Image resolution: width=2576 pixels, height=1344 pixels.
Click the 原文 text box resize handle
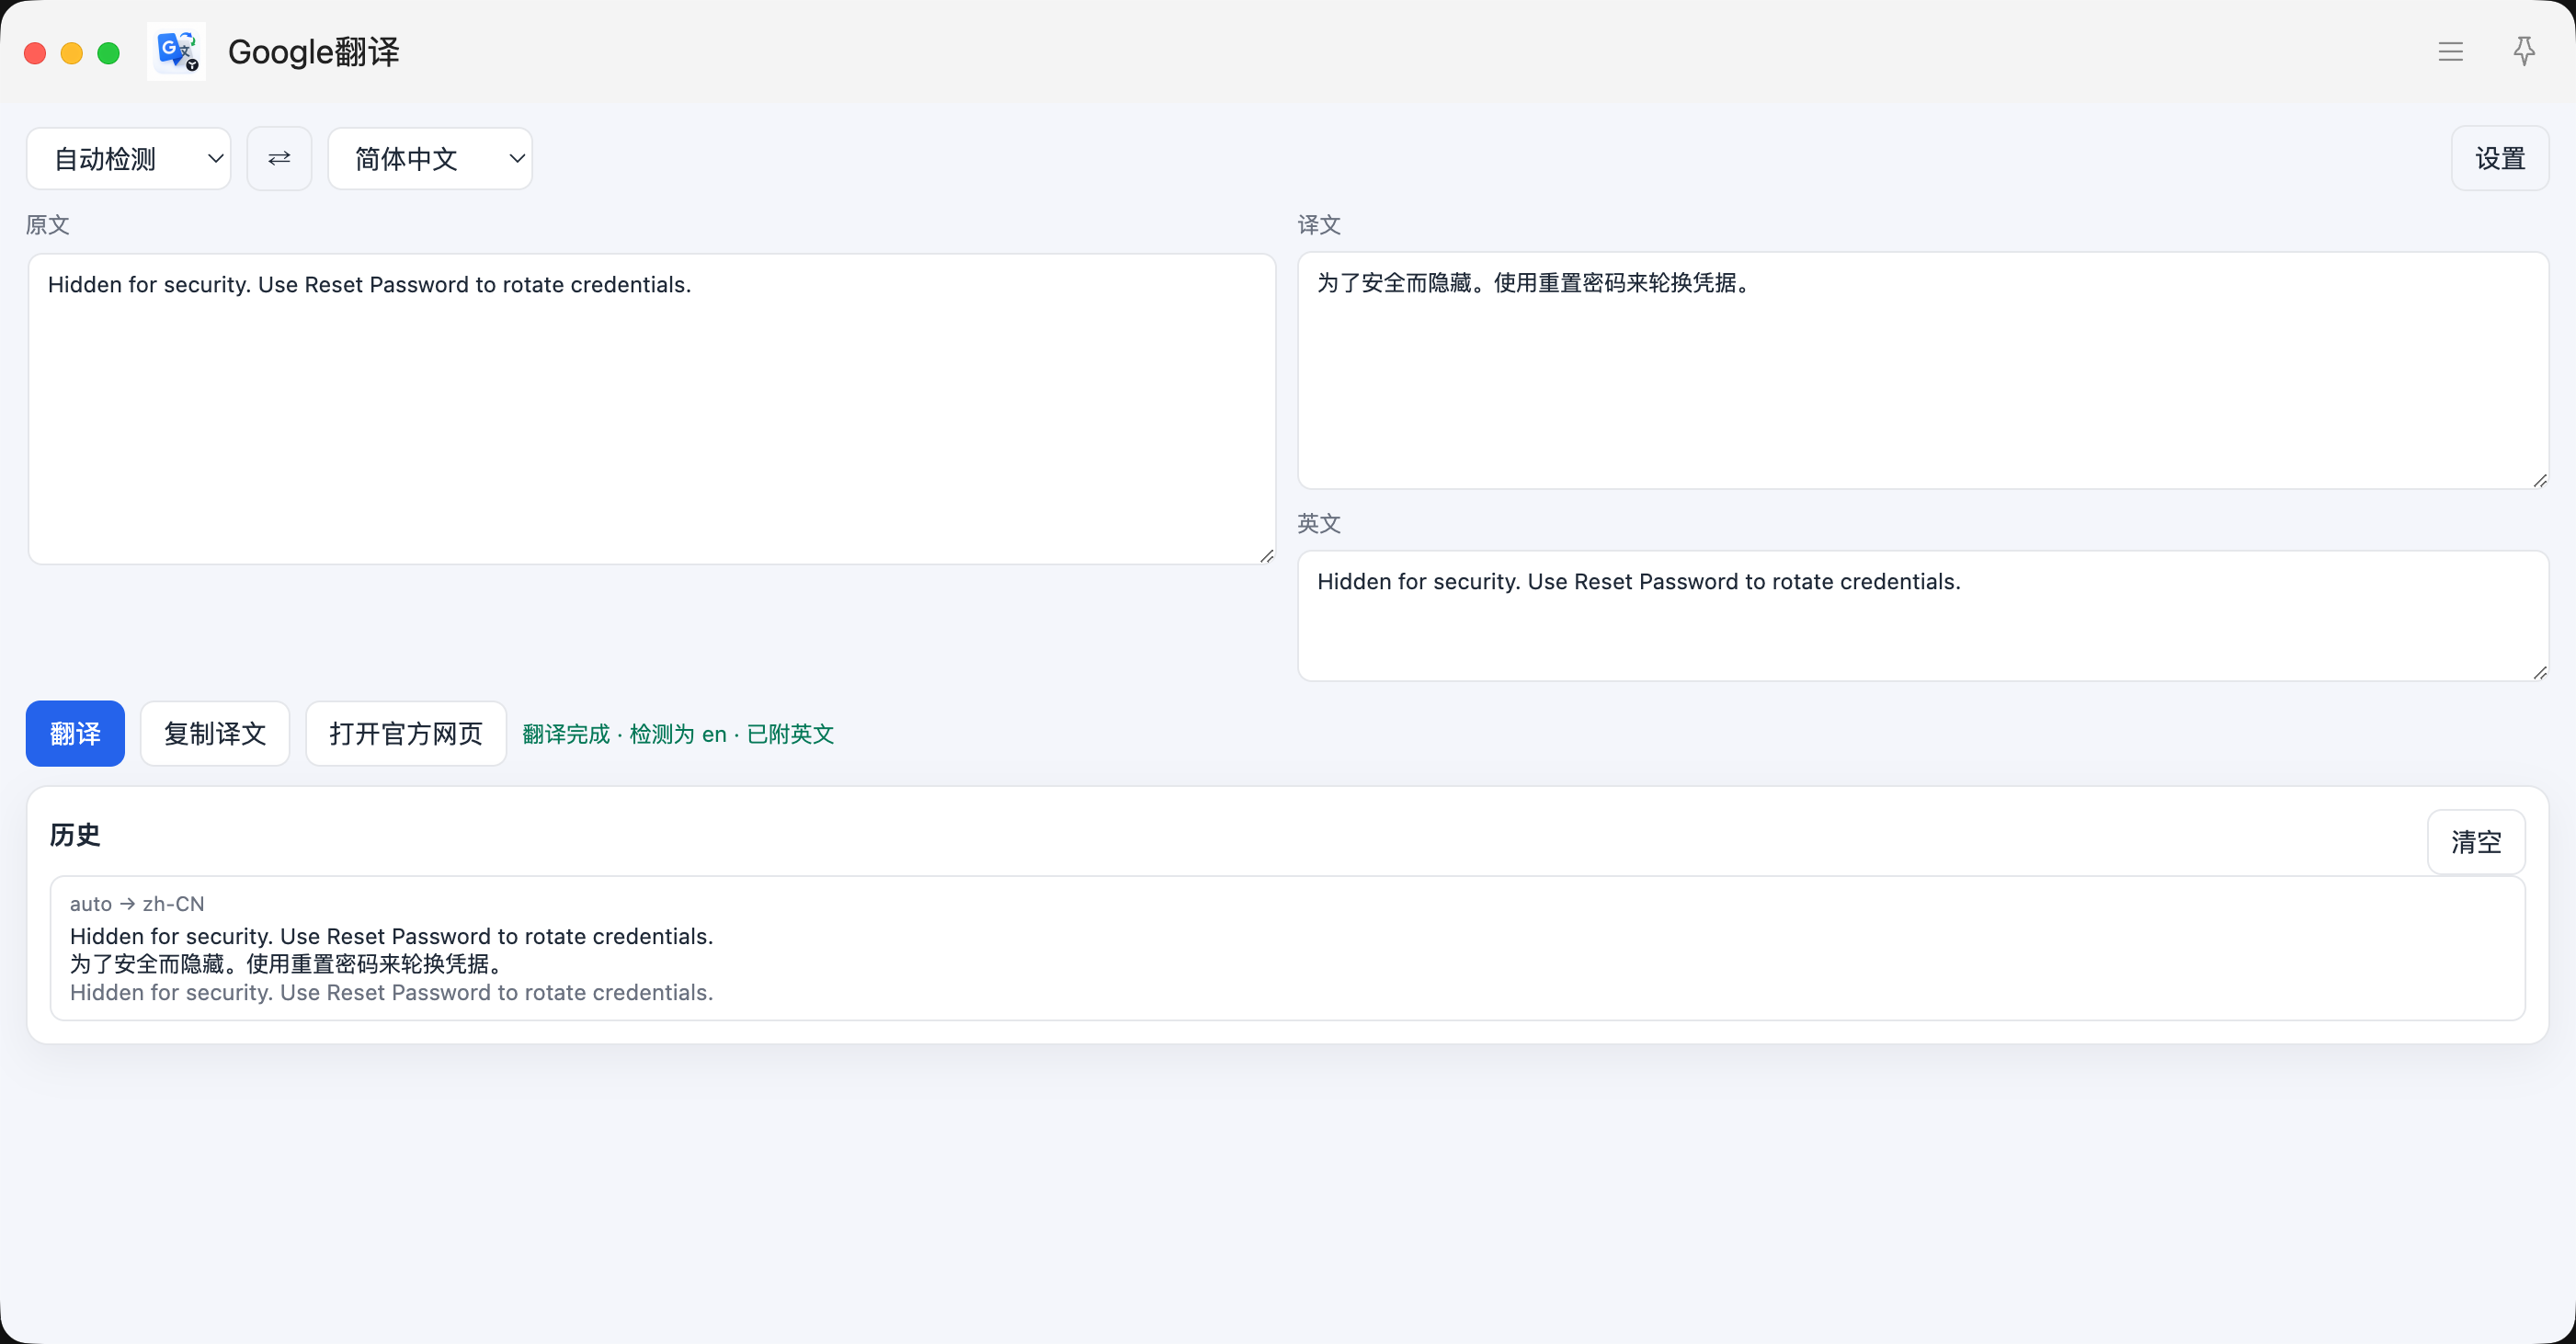pyautogui.click(x=1267, y=556)
